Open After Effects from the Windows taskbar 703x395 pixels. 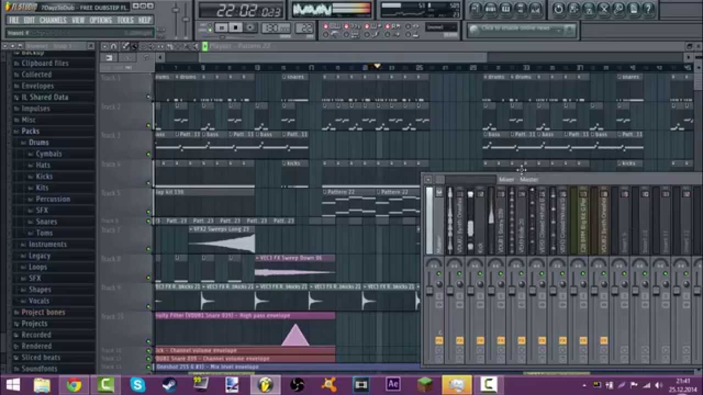393,385
